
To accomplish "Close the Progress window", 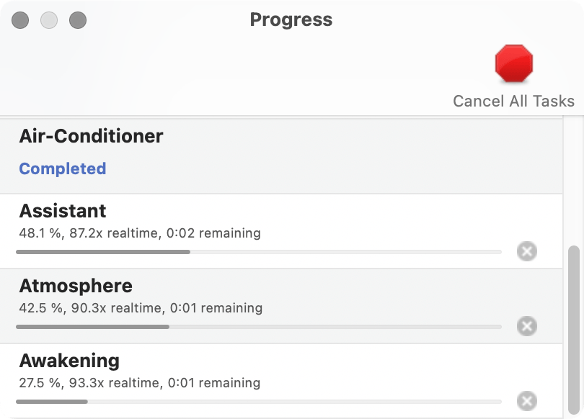I will (x=20, y=20).
